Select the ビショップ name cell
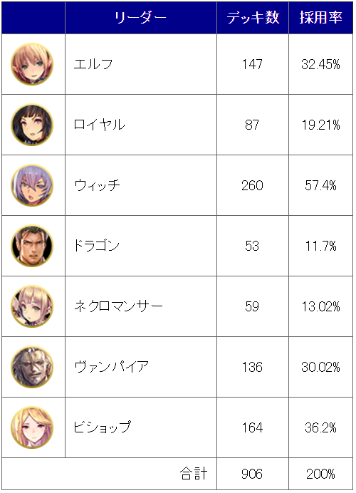The image size is (356, 493). 141,427
